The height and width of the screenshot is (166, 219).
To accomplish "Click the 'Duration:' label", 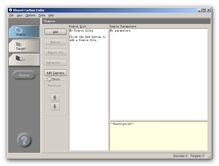I will tap(55, 85).
